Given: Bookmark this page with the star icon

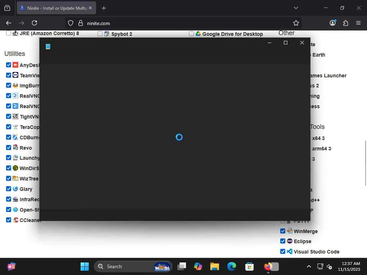Looking at the screenshot, I should [x=296, y=23].
